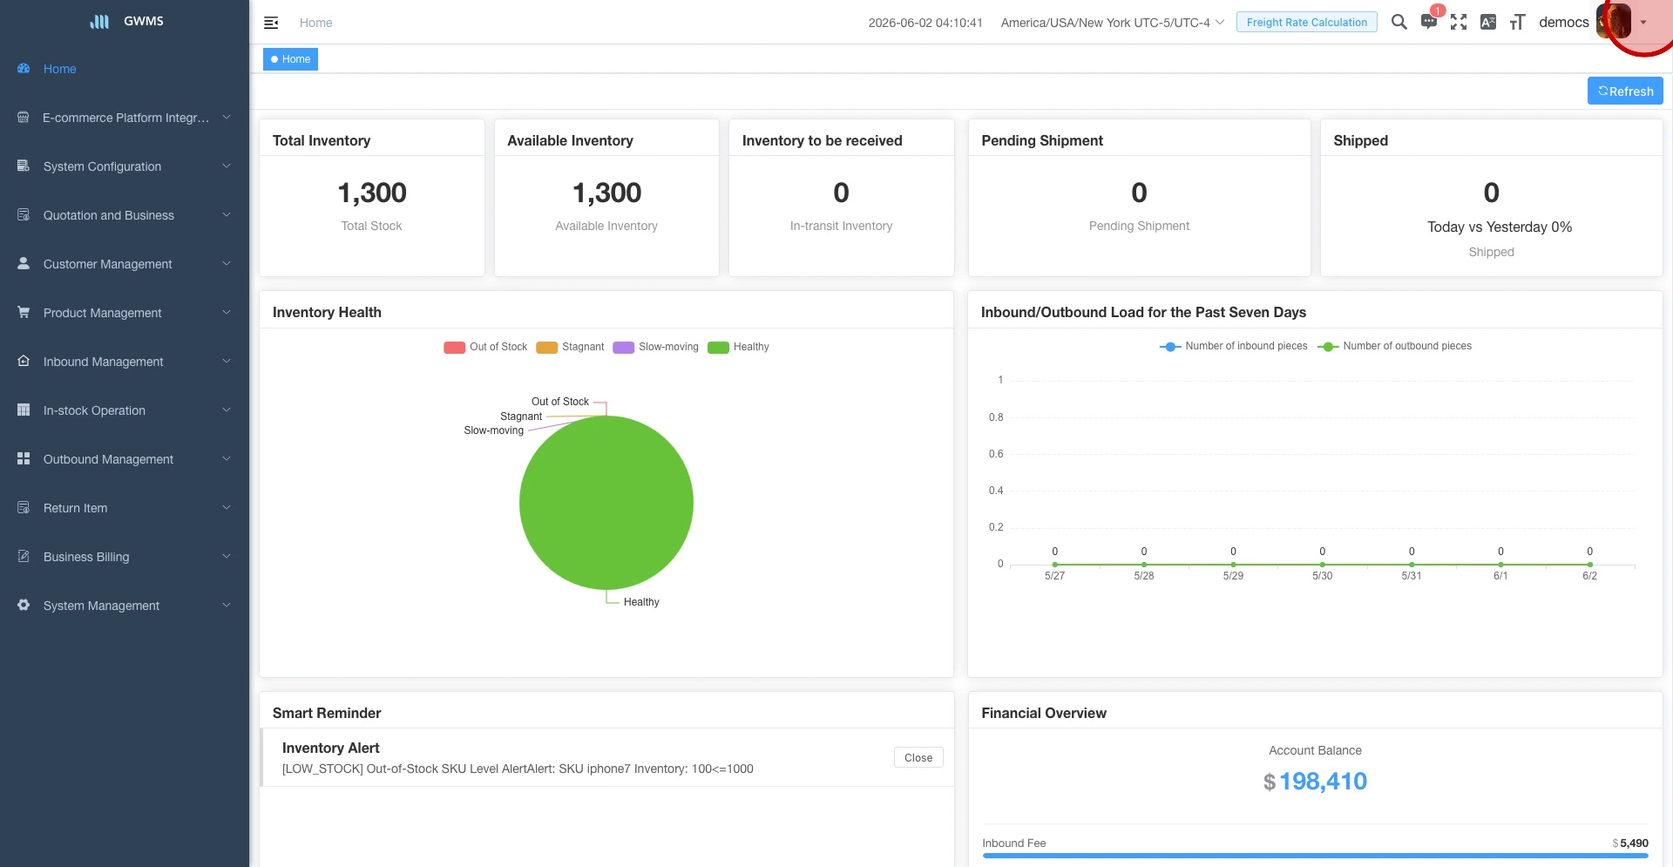Open the language translation icon

(x=1488, y=23)
